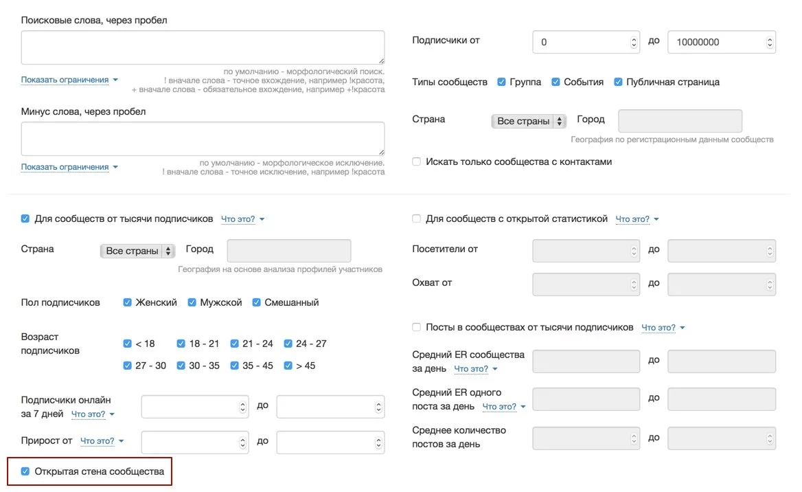The image size is (802, 492).
Task: Open 'Что это?' beside 'Прирост от'
Action: pos(102,440)
